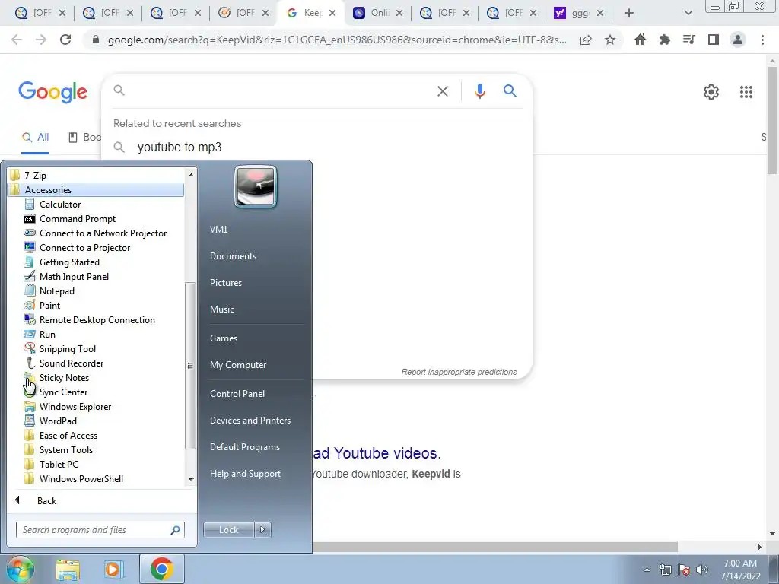Select the All search results tab
The width and height of the screenshot is (779, 584).
pos(35,138)
